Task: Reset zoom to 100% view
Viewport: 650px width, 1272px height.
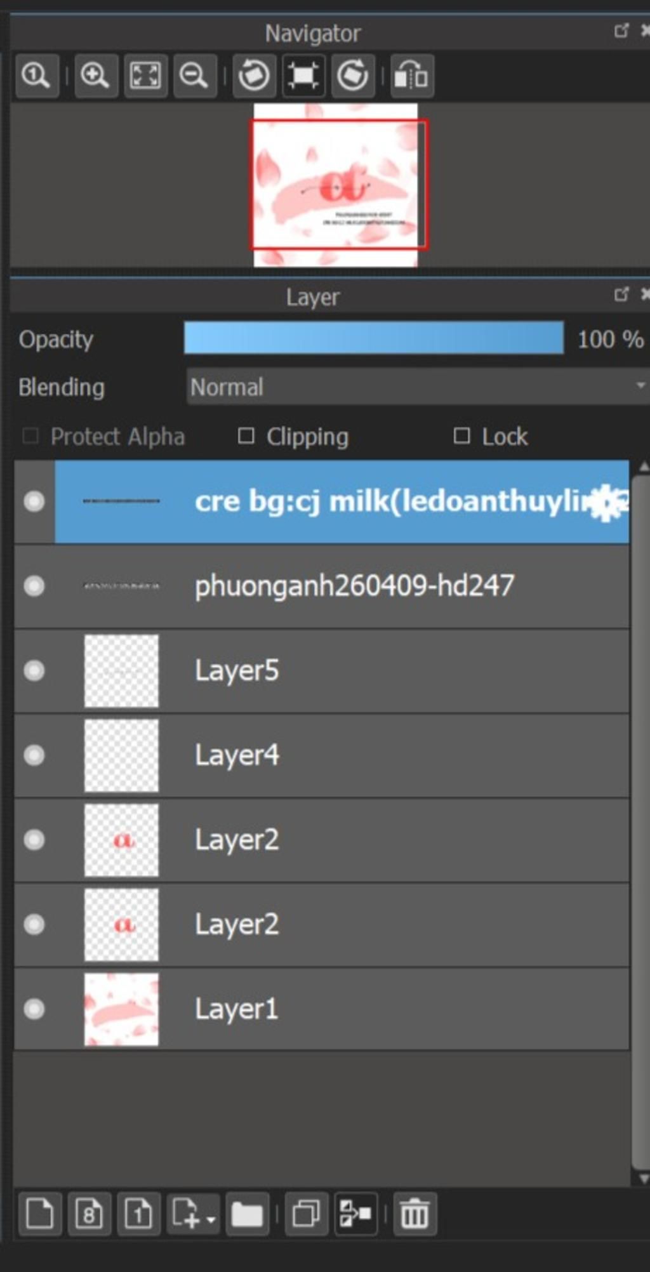Action: (37, 76)
